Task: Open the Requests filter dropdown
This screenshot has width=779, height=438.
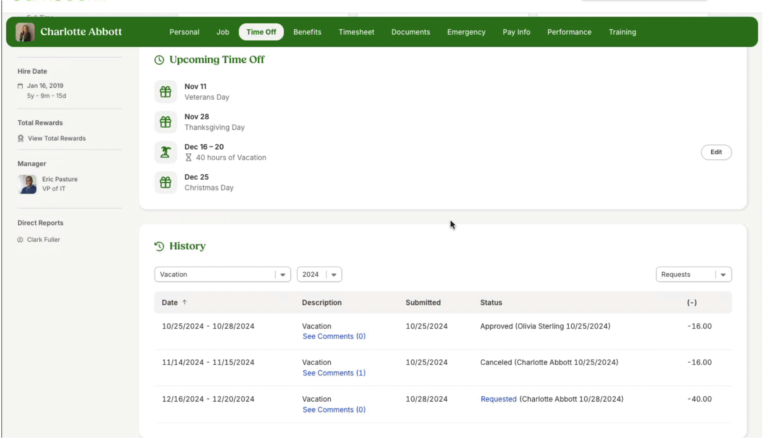Action: 693,275
